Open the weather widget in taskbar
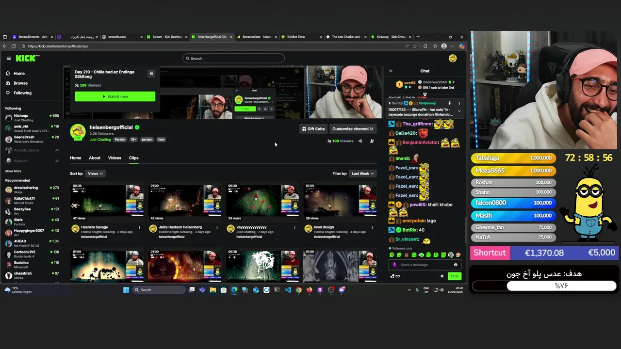 18,290
